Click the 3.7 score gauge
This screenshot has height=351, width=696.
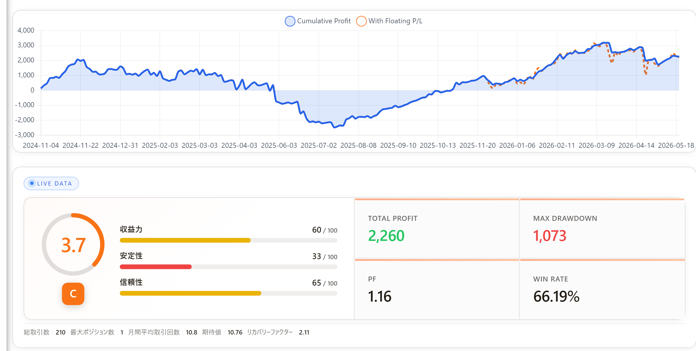[x=73, y=244]
